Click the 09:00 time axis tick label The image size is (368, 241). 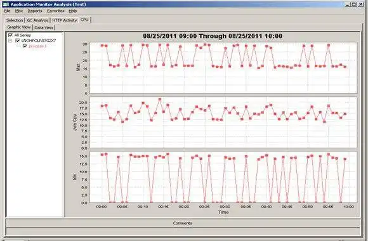(102, 207)
